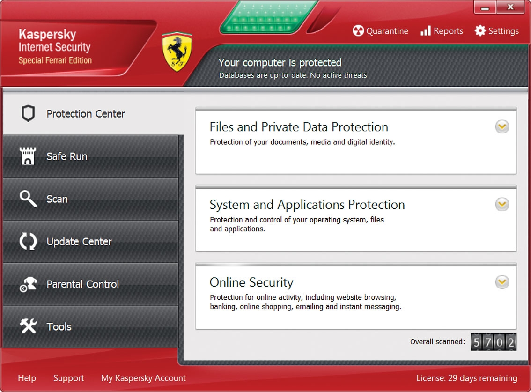Expand the Online Security section

502,282
